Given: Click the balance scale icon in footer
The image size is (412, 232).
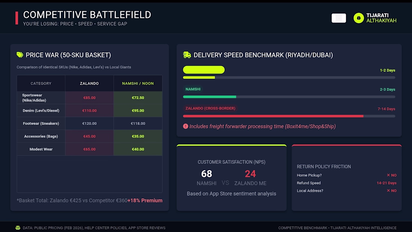Looking at the screenshot, I should pyautogui.click(x=18, y=228).
